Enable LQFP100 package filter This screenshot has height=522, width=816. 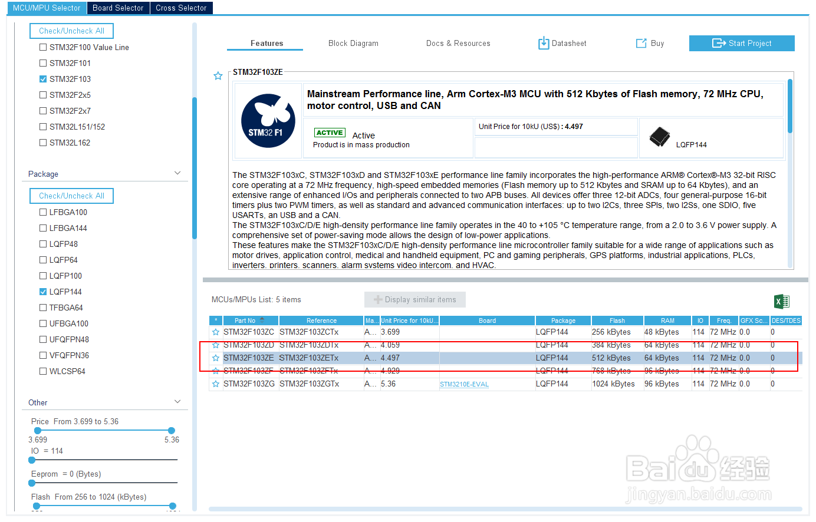tap(43, 276)
